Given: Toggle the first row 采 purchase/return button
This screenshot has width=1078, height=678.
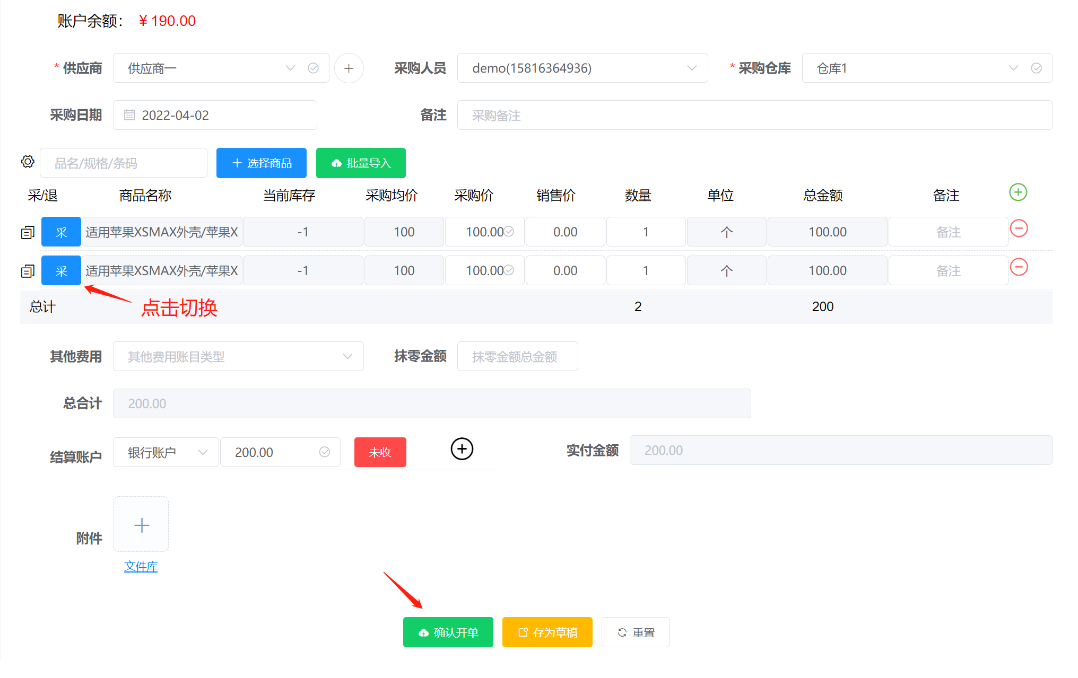Looking at the screenshot, I should (x=61, y=232).
